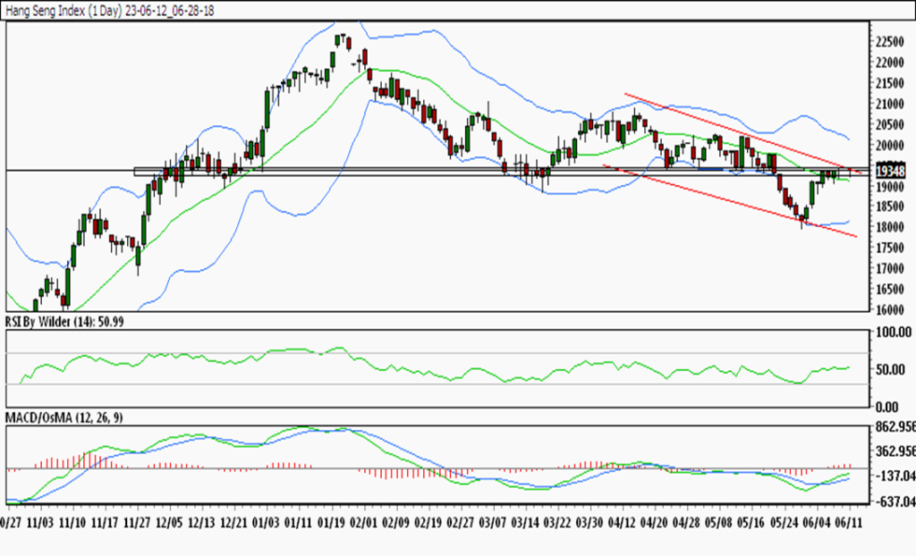Screen dimensions: 916x556
Task: Click the 03/22 date label
Action: click(x=556, y=521)
